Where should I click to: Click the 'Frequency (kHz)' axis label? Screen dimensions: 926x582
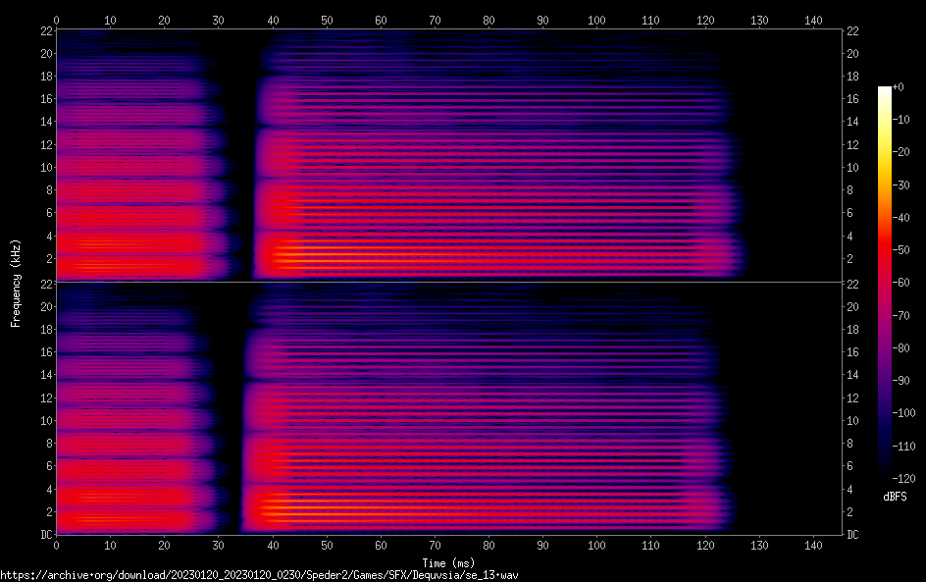(x=16, y=282)
